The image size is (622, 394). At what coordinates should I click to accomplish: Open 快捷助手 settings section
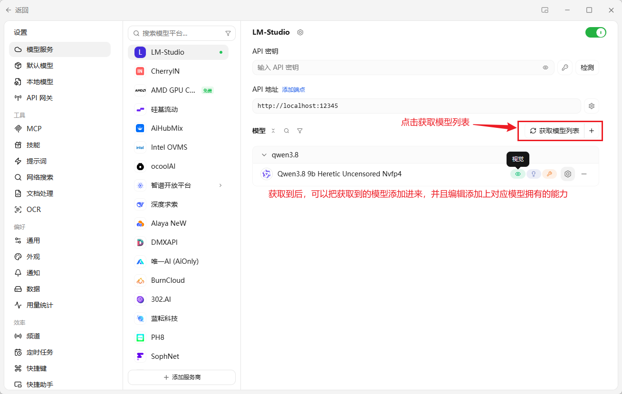pos(60,384)
